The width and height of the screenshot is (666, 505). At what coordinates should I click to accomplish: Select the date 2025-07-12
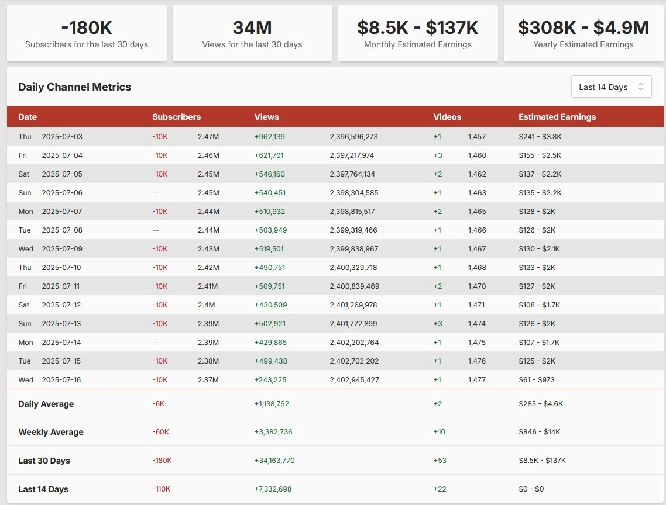(61, 305)
